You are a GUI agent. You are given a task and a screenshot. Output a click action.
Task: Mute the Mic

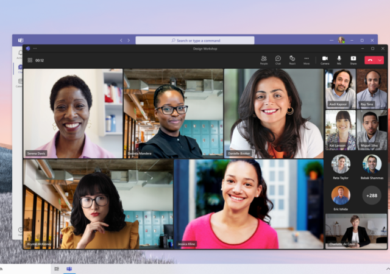pos(339,60)
